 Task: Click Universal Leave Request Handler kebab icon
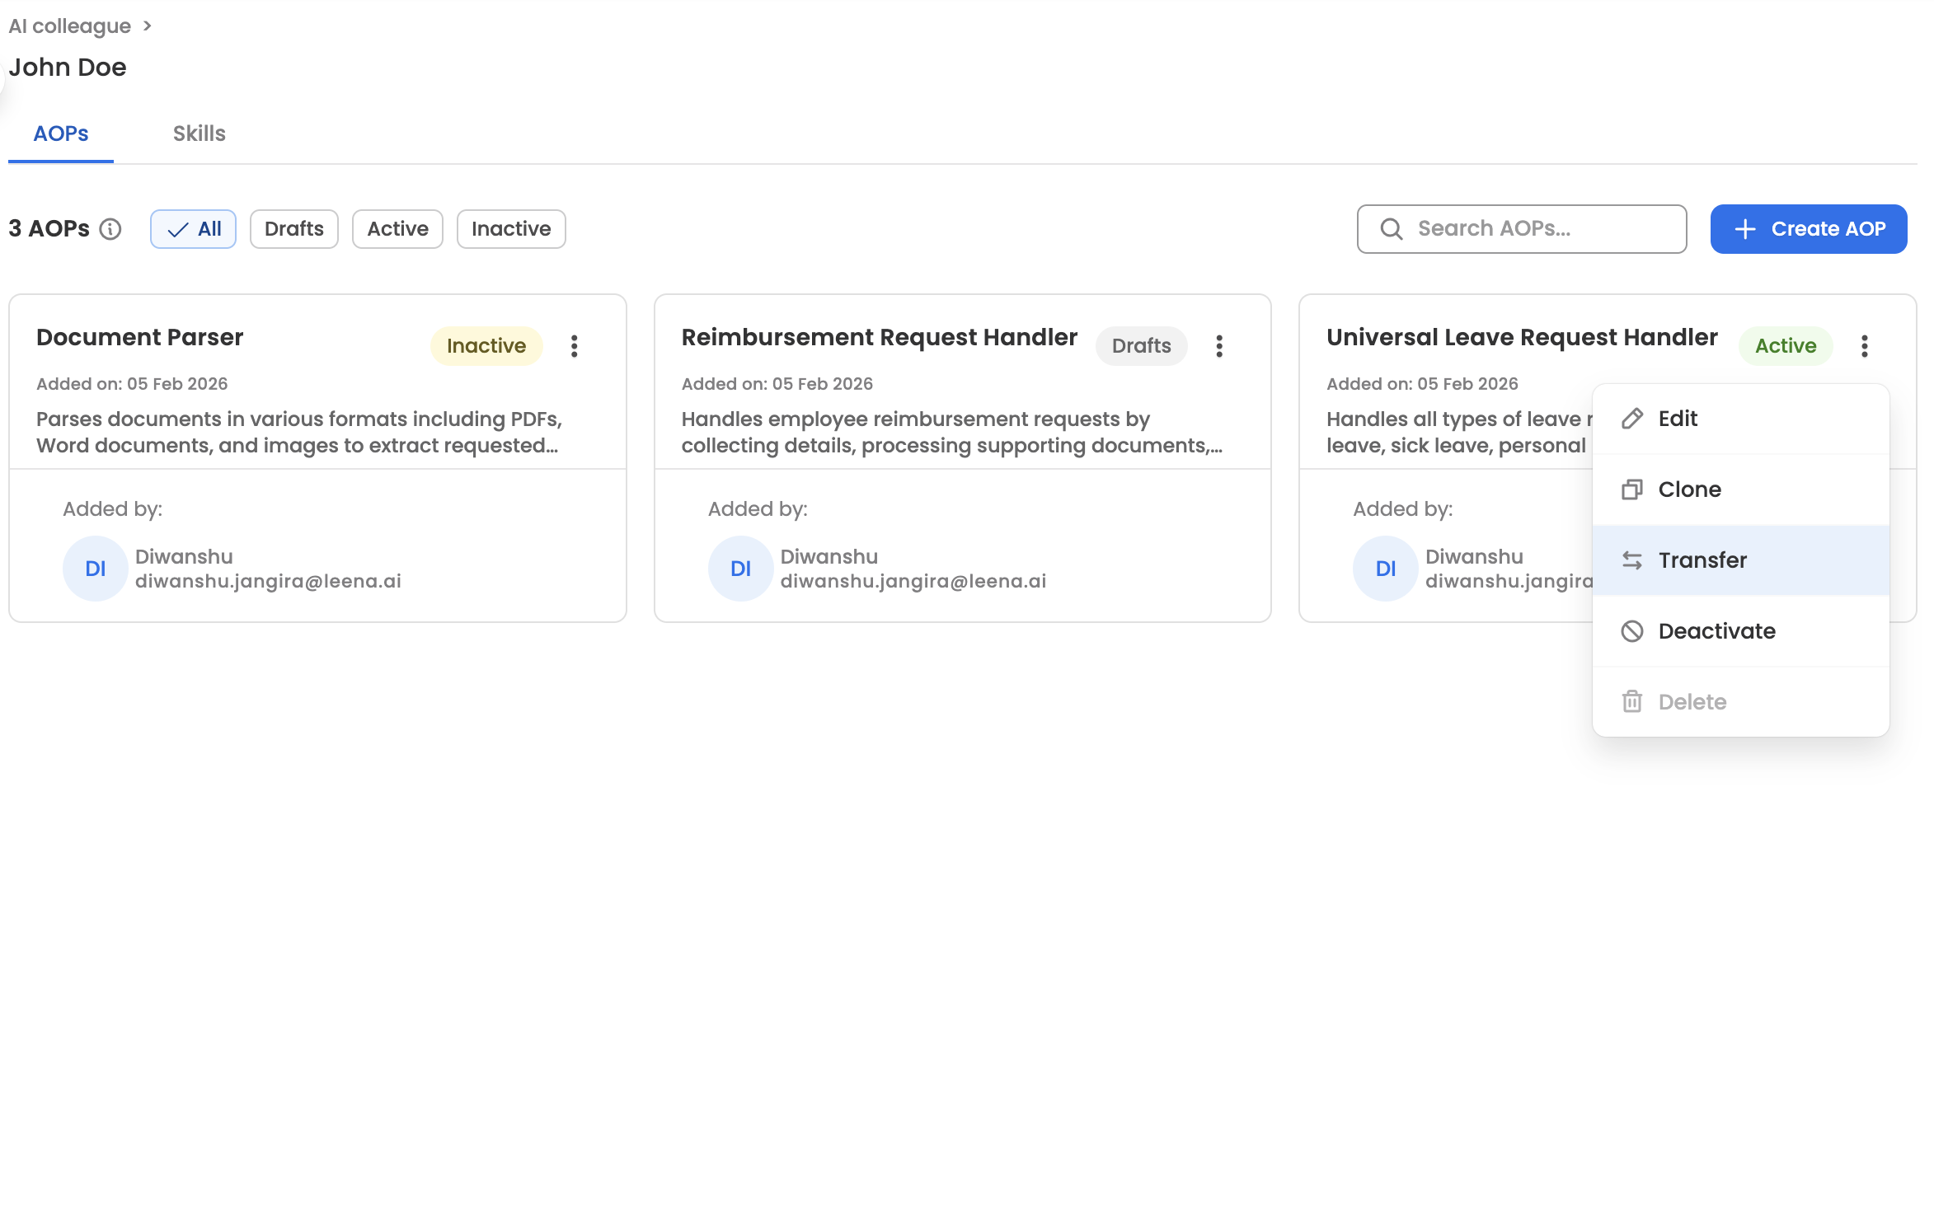click(1864, 346)
